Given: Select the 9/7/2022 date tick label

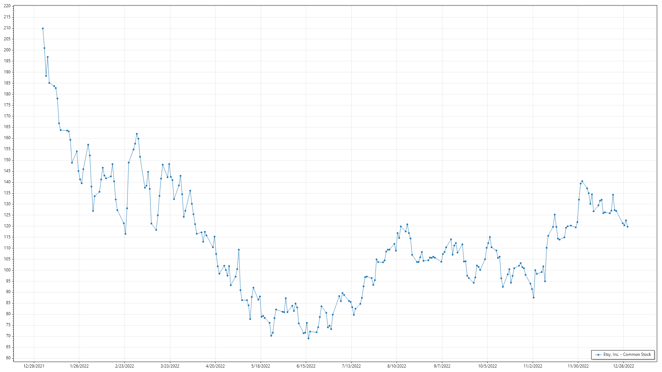Looking at the screenshot, I should pyautogui.click(x=442, y=366).
